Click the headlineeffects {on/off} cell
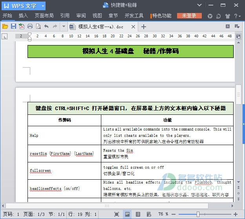The width and height of the screenshot is (245, 219). [64, 189]
